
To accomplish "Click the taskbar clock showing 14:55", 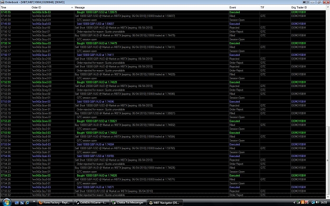I will pos(324,203).
